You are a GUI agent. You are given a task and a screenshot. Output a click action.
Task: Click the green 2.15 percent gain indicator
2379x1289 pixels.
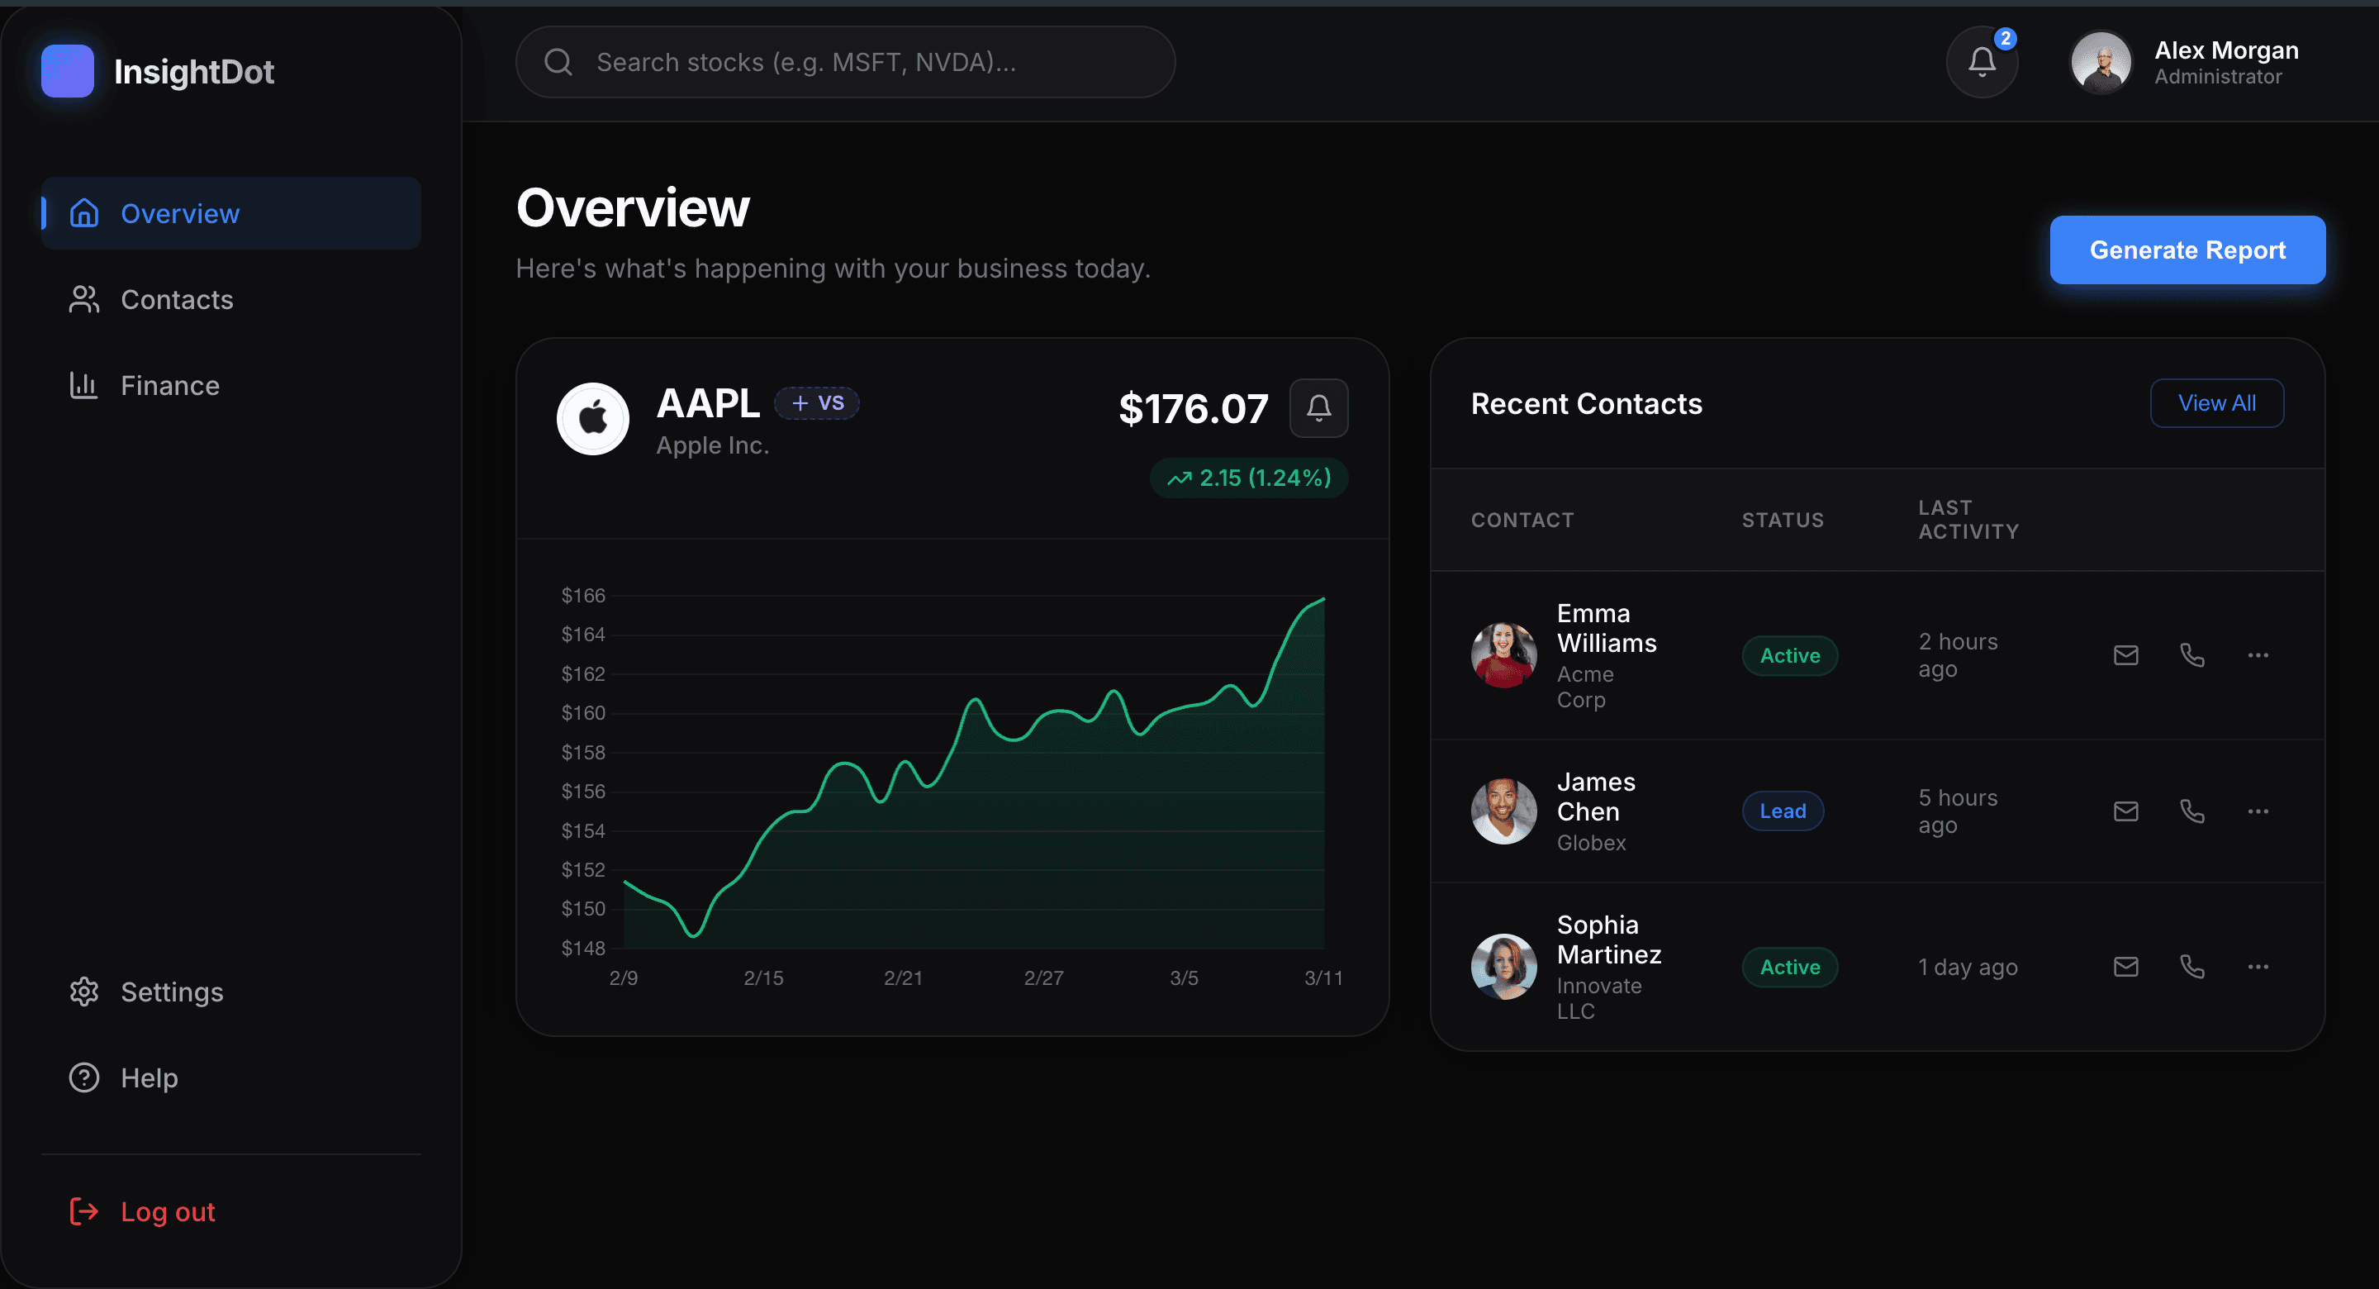1247,477
